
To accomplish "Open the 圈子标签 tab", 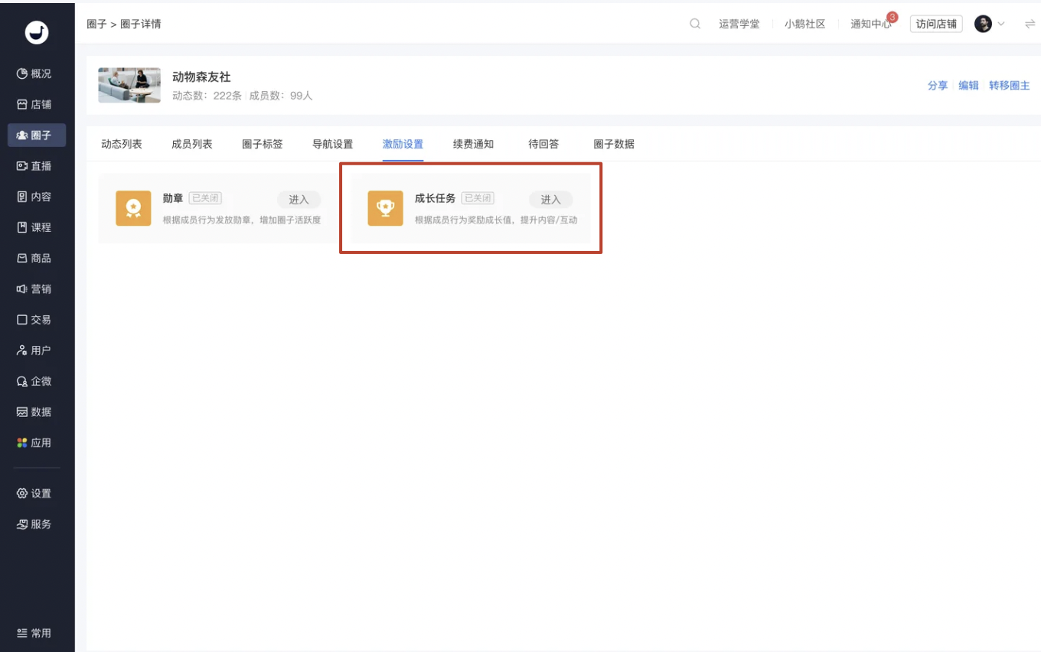I will [x=263, y=144].
